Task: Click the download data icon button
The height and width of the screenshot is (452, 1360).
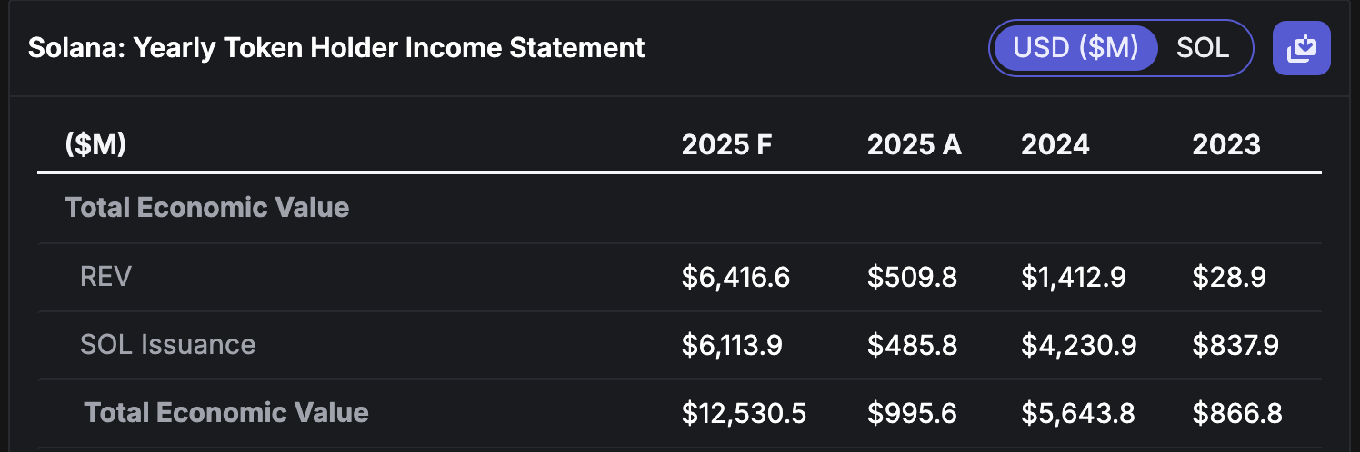Action: [1302, 47]
